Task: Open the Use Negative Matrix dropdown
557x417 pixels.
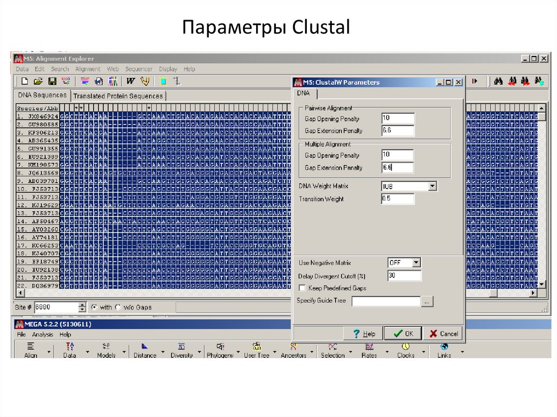Action: click(416, 263)
